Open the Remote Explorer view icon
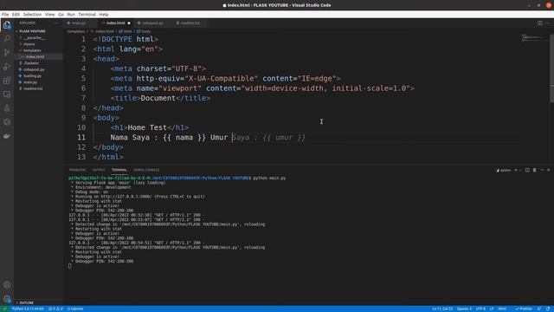Screen dimensions: 554x312 pos(7,94)
